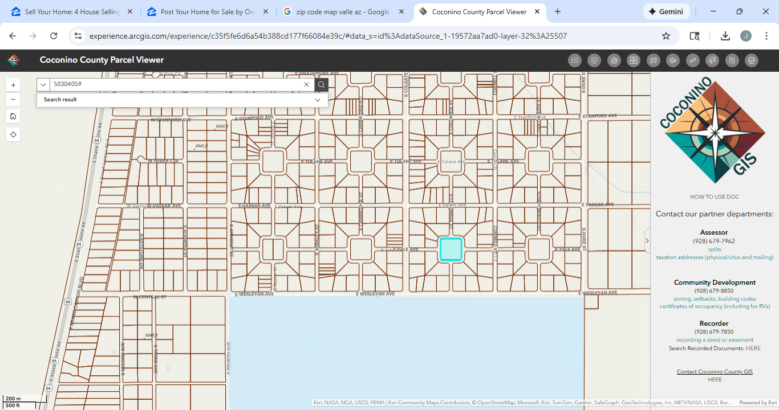Open search source dropdown arrow
The height and width of the screenshot is (410, 779).
click(43, 85)
